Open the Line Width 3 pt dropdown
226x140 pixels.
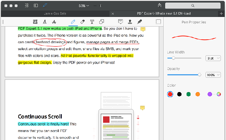pyautogui.click(x=213, y=58)
